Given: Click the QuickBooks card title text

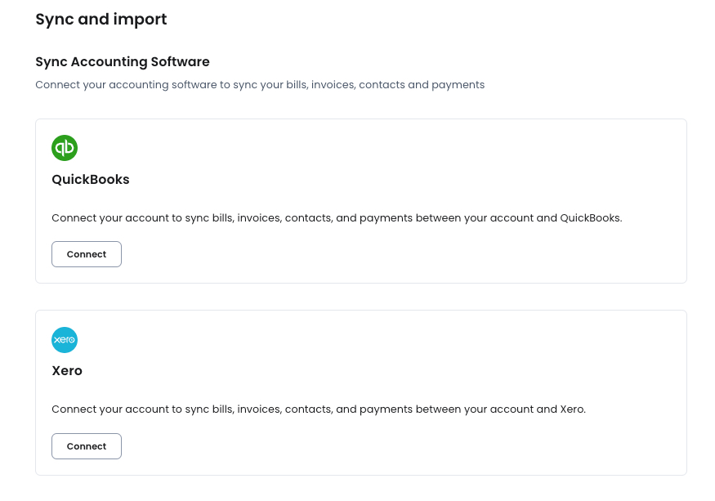Looking at the screenshot, I should coord(90,179).
